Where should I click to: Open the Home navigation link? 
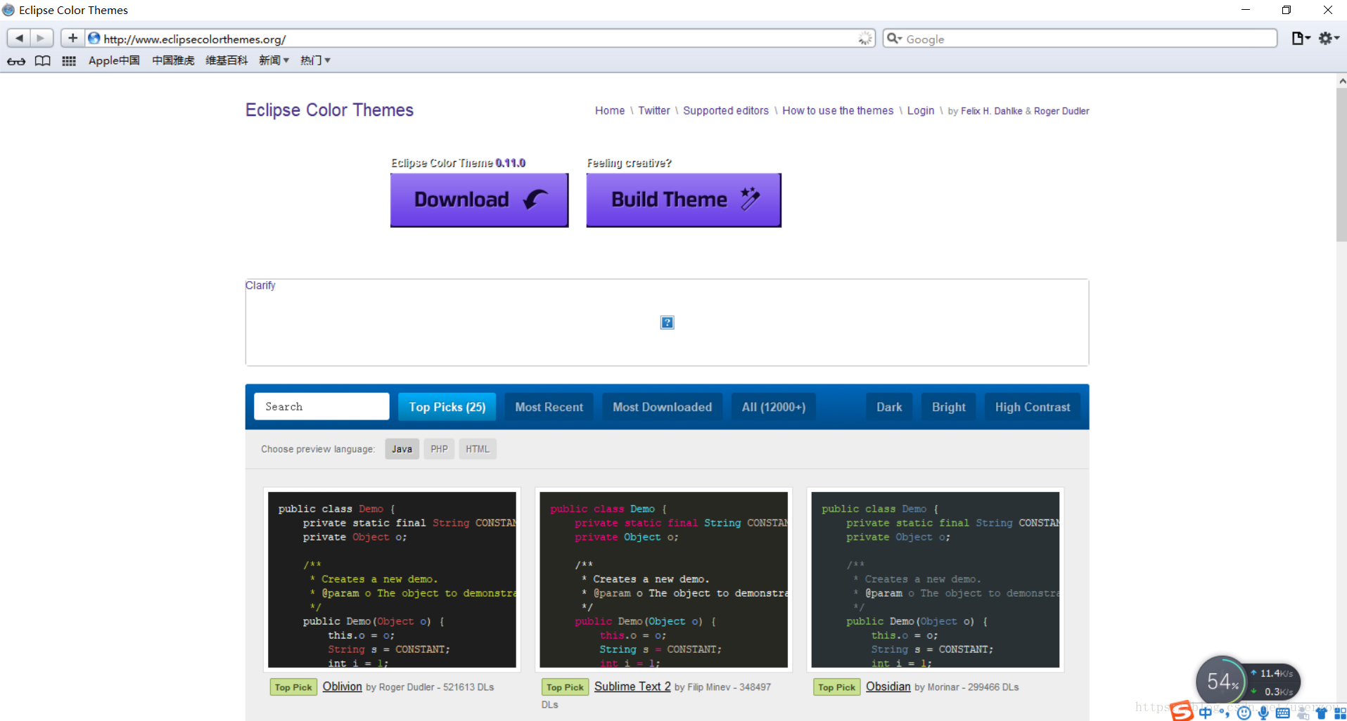(610, 111)
